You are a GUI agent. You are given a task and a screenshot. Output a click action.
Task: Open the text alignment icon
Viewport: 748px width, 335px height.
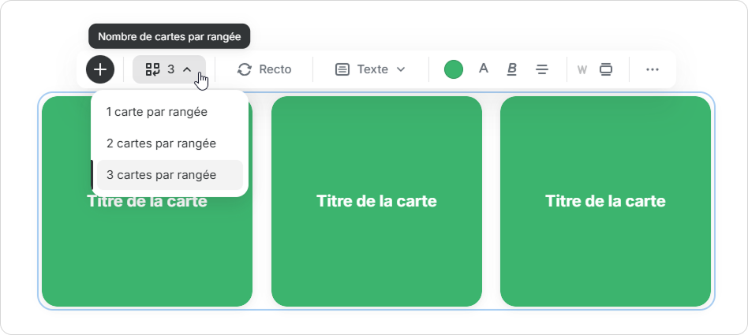point(542,69)
